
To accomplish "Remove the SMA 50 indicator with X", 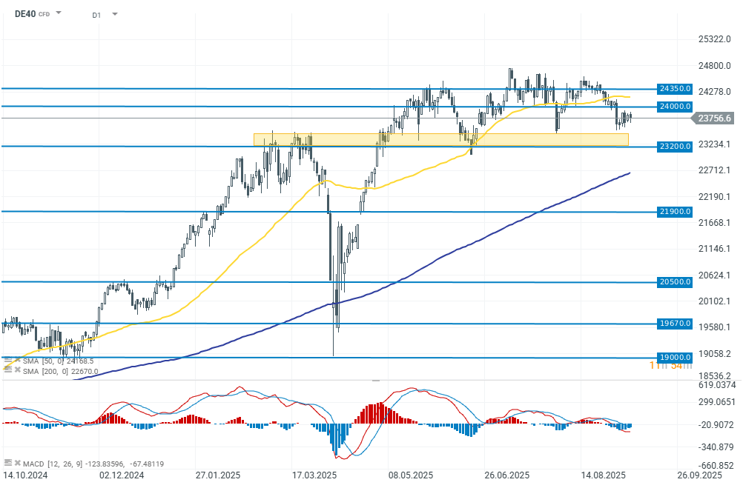I will [x=18, y=361].
